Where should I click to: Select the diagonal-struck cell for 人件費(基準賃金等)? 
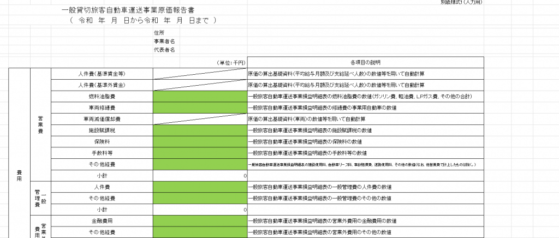[200, 74]
